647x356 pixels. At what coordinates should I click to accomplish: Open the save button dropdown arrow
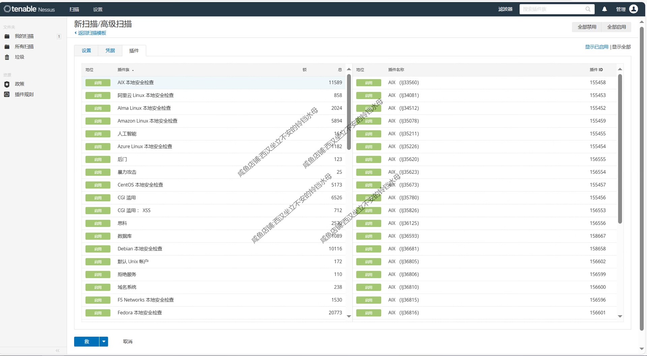click(104, 342)
